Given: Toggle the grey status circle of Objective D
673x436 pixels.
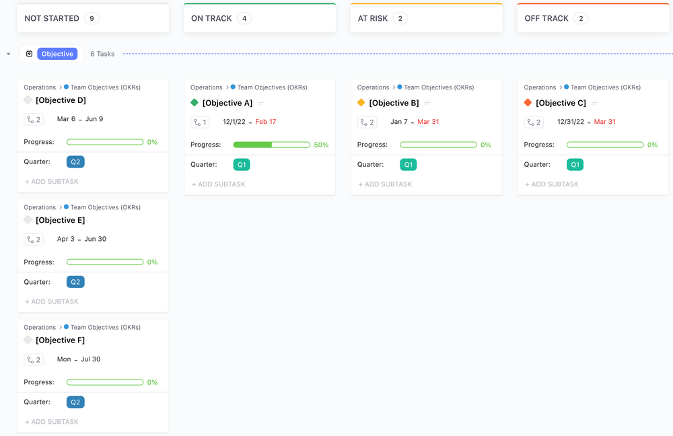Looking at the screenshot, I should pyautogui.click(x=28, y=100).
